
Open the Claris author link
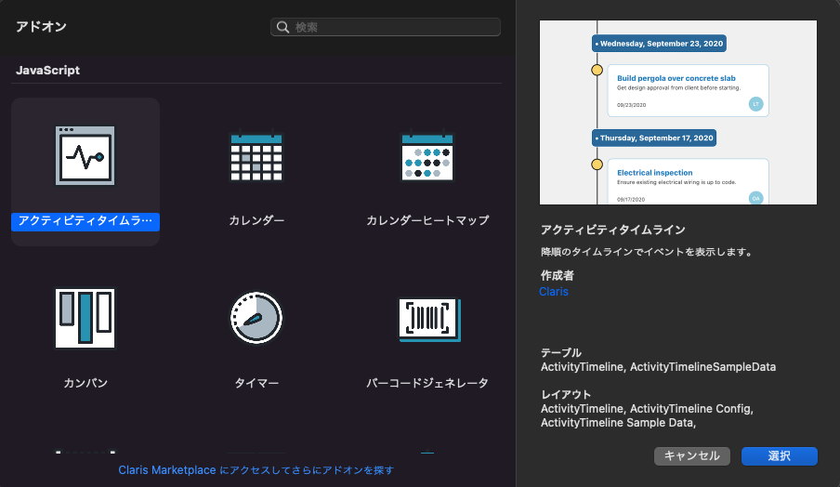pyautogui.click(x=554, y=292)
